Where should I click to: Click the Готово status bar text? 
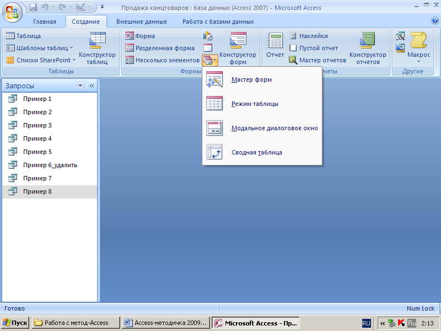(x=15, y=308)
